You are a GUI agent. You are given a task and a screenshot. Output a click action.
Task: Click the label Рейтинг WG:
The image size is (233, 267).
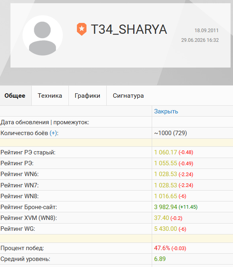18,229
